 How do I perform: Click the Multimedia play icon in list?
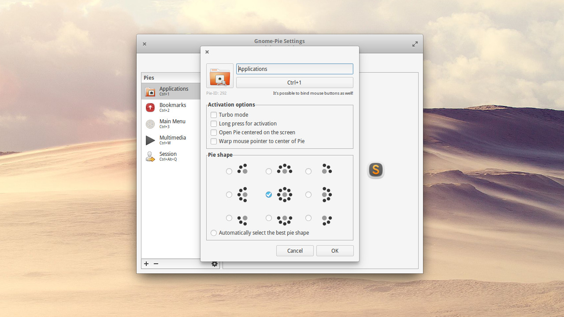tap(150, 140)
